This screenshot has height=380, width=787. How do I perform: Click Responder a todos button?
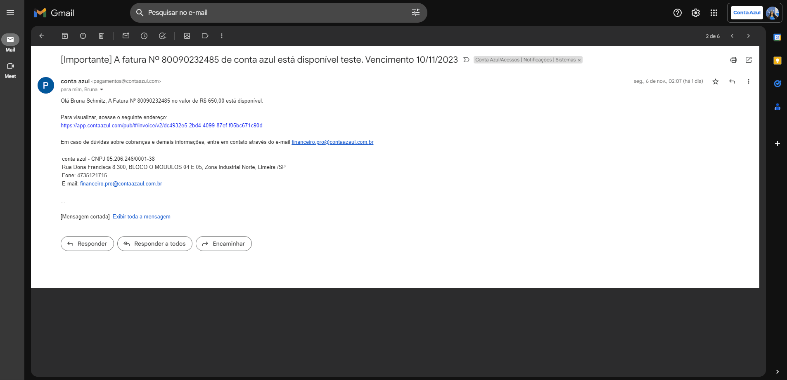(x=155, y=244)
